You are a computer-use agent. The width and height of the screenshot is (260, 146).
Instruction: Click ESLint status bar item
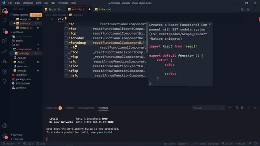pyautogui.click(x=241, y=144)
